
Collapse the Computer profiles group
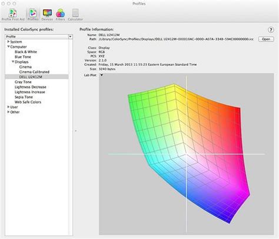[x=8, y=46]
